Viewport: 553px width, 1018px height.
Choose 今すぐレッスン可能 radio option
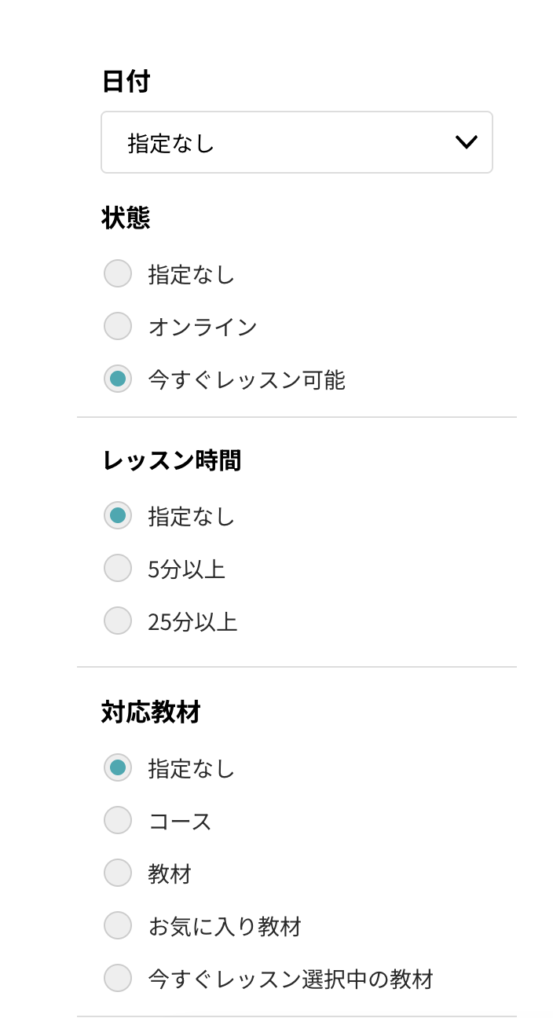click(x=118, y=379)
